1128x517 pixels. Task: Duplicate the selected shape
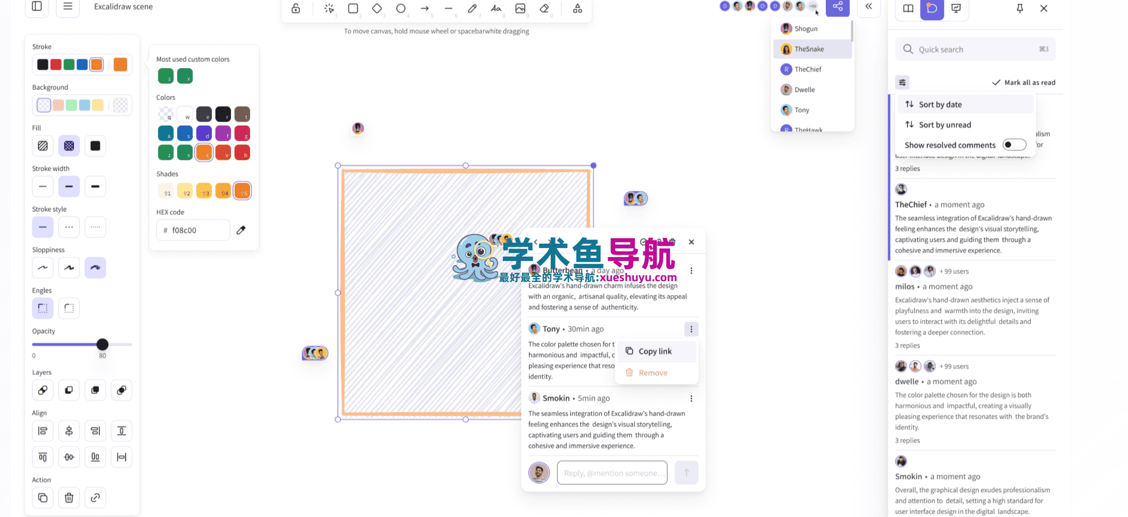[x=43, y=498]
